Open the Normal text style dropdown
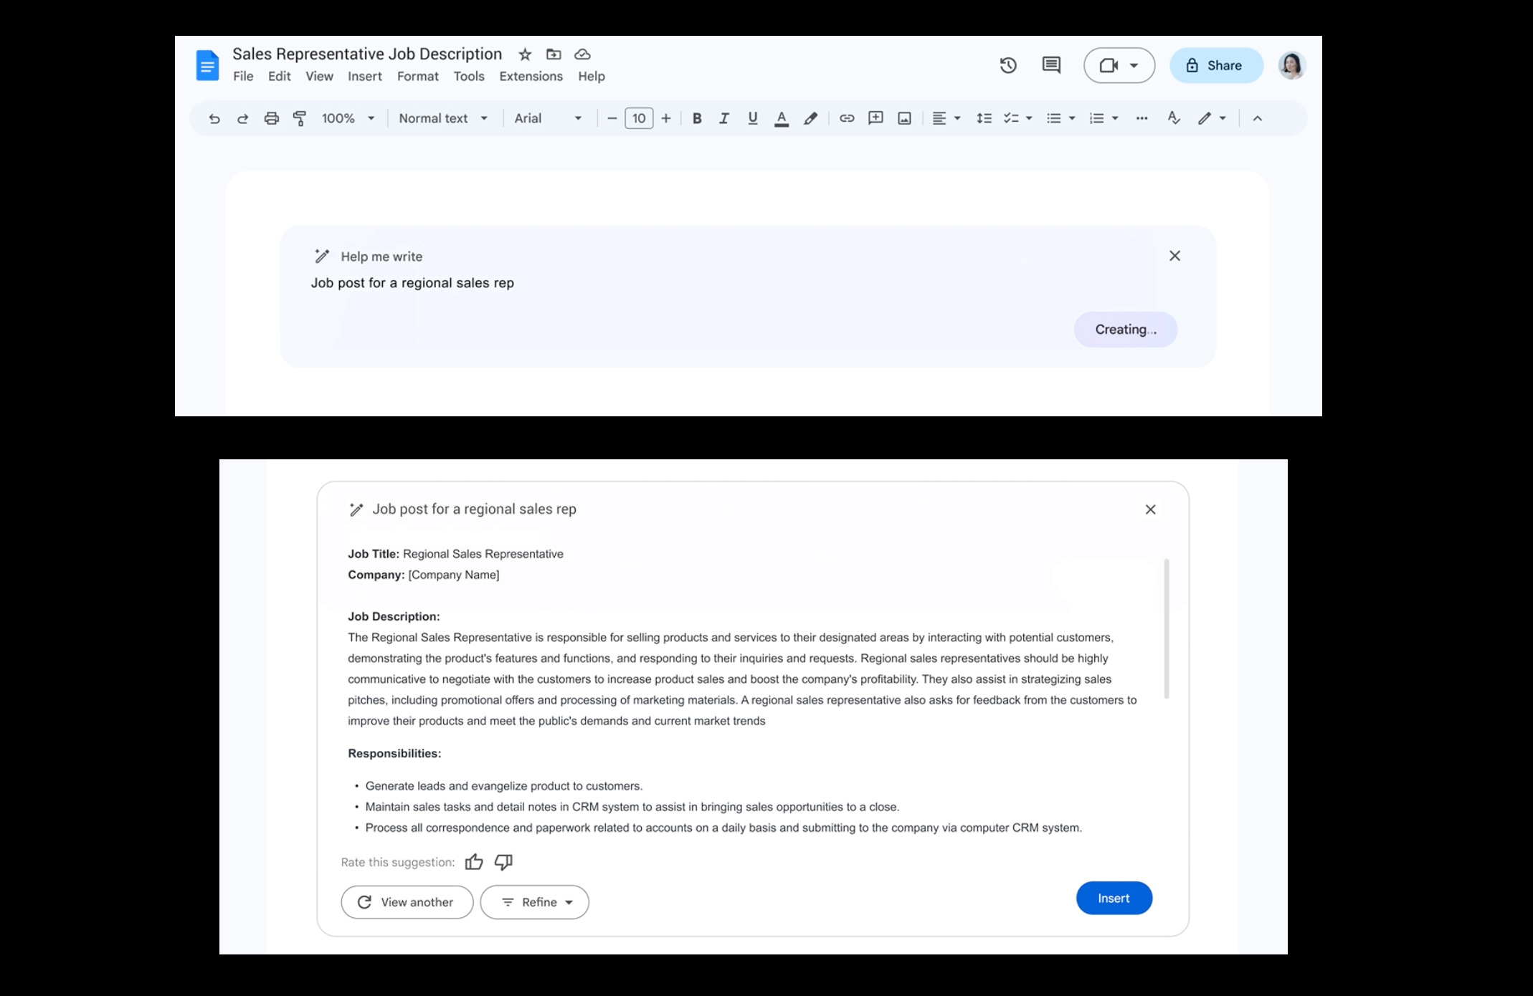Screen dimensions: 1533x996 pos(443,119)
